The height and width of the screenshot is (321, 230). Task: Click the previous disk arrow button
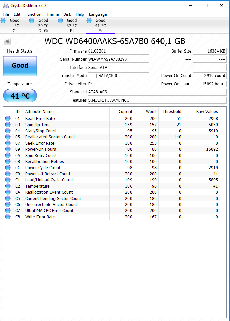(7, 41)
